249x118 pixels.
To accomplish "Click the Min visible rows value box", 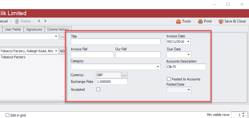I will pyautogui.click(x=236, y=115).
